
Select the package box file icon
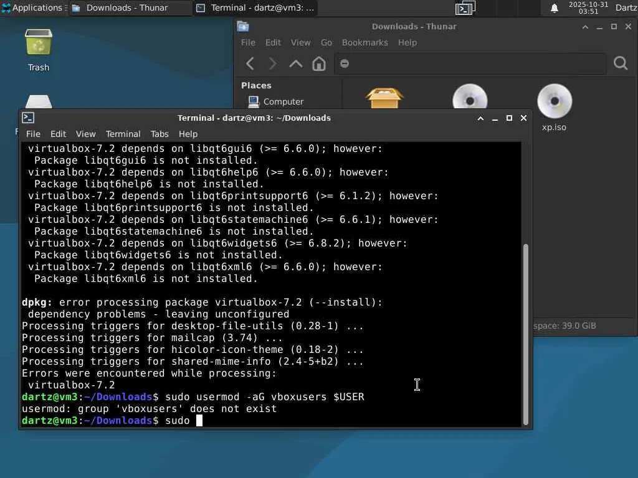(384, 98)
